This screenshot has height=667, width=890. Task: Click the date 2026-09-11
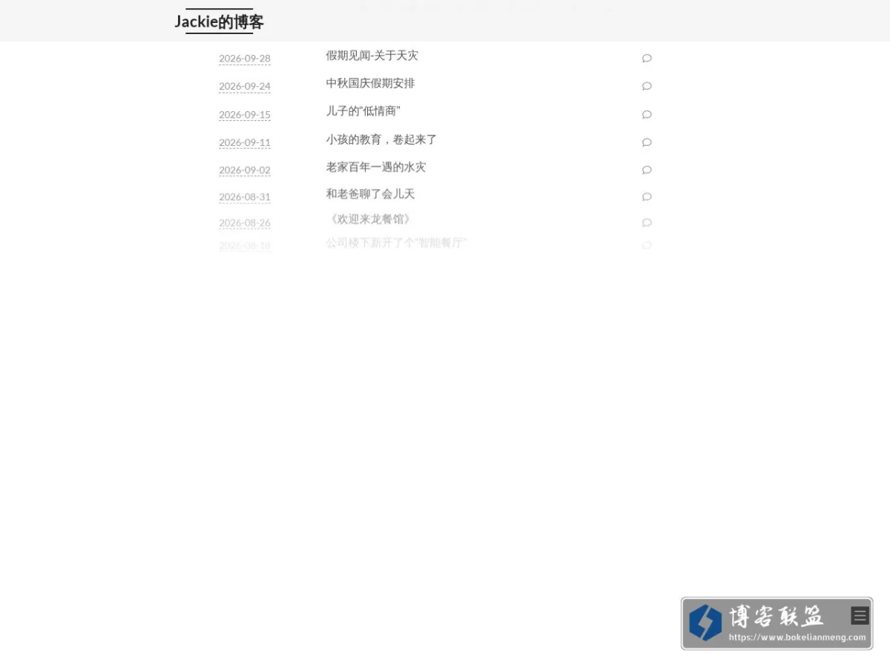[x=245, y=142]
